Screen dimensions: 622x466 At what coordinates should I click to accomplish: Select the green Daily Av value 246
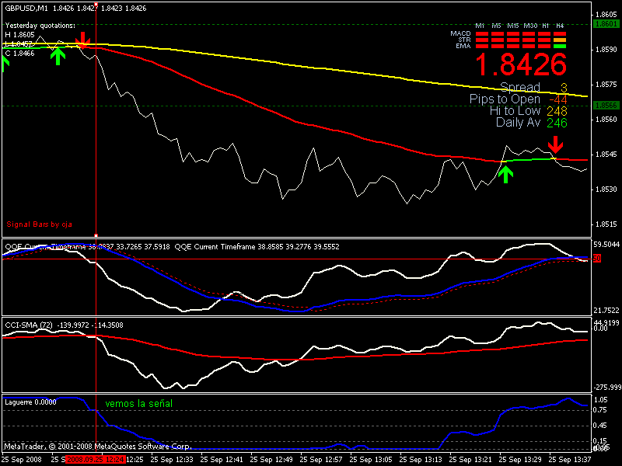(x=556, y=123)
